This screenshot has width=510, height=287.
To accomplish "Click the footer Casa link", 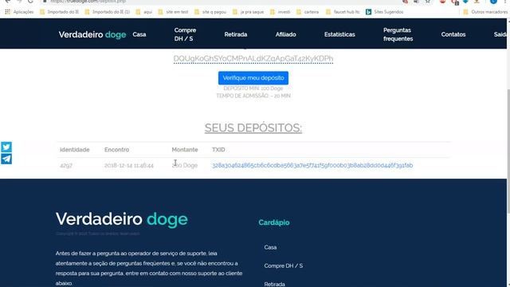I will (270, 247).
